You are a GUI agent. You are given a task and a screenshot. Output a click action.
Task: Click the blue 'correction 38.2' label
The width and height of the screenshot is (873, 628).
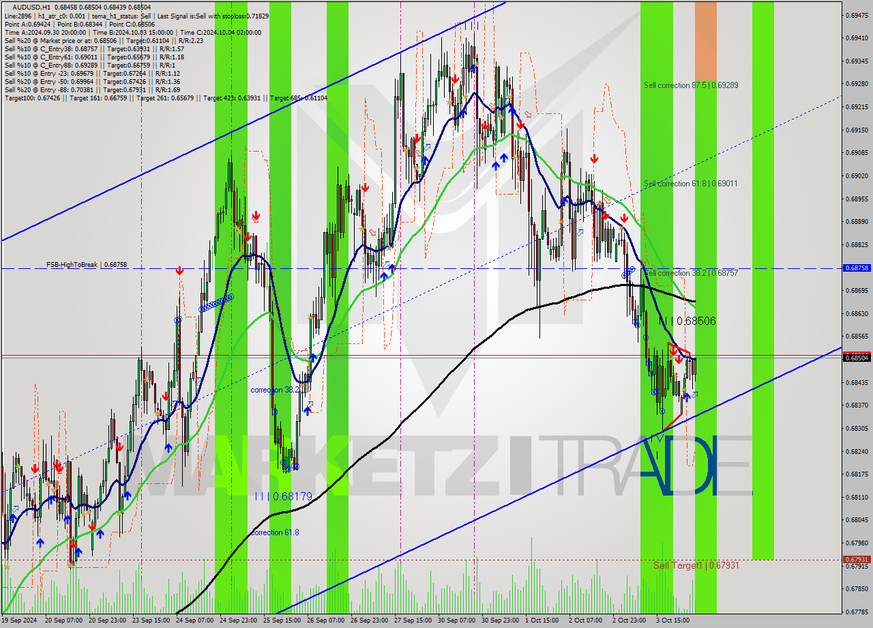[x=274, y=390]
